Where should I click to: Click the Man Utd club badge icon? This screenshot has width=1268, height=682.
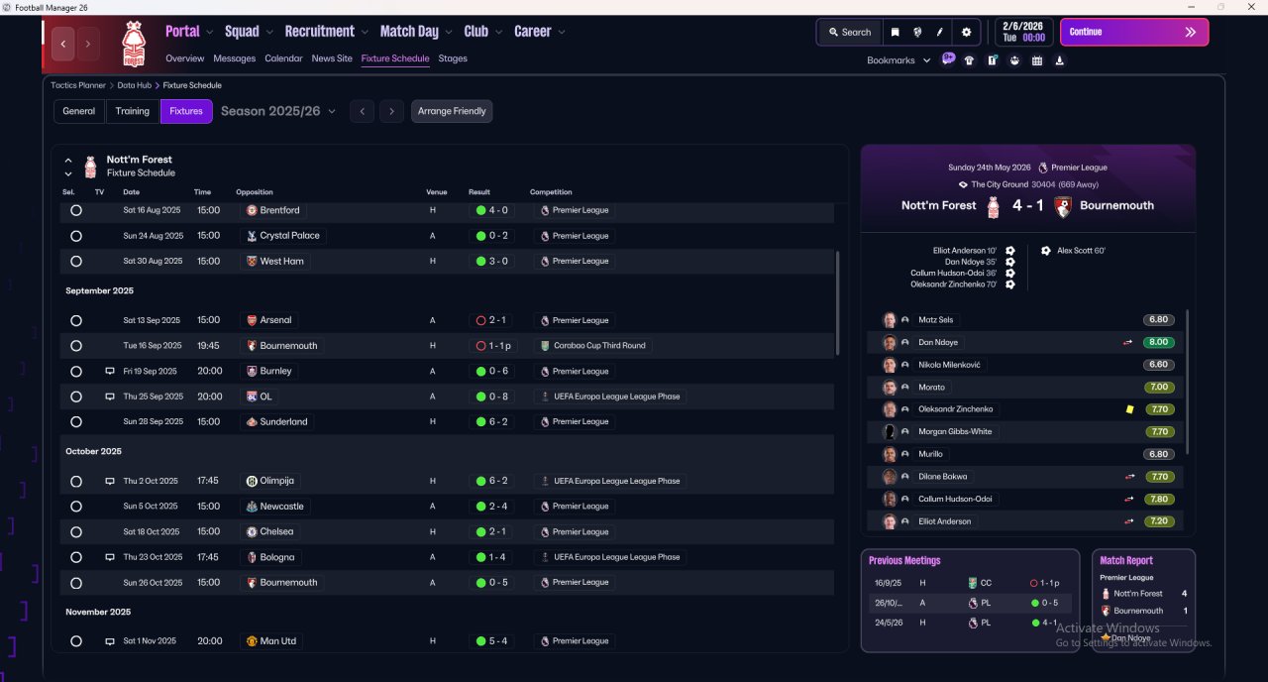click(252, 641)
